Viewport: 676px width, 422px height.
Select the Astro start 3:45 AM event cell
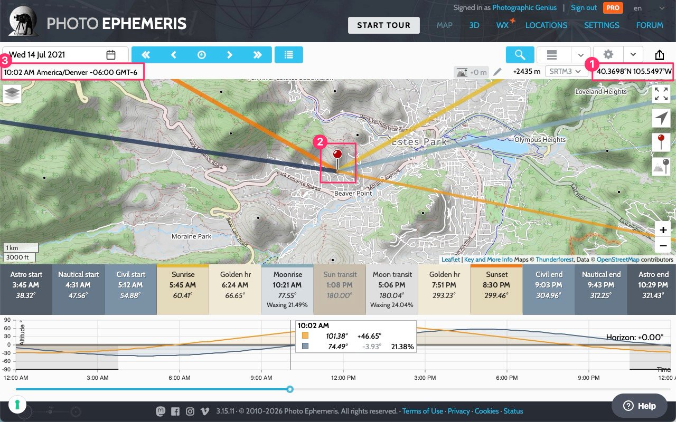tap(26, 290)
